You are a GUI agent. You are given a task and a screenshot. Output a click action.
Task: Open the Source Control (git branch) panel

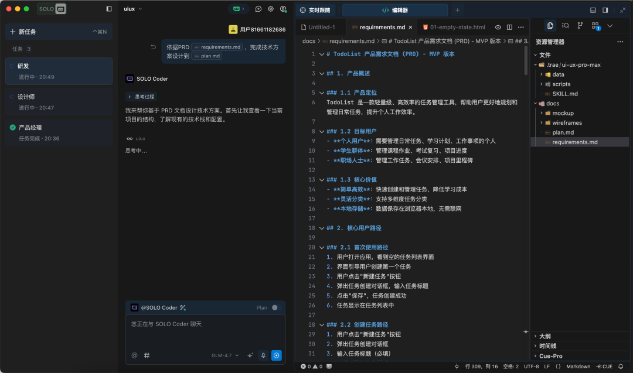(579, 26)
